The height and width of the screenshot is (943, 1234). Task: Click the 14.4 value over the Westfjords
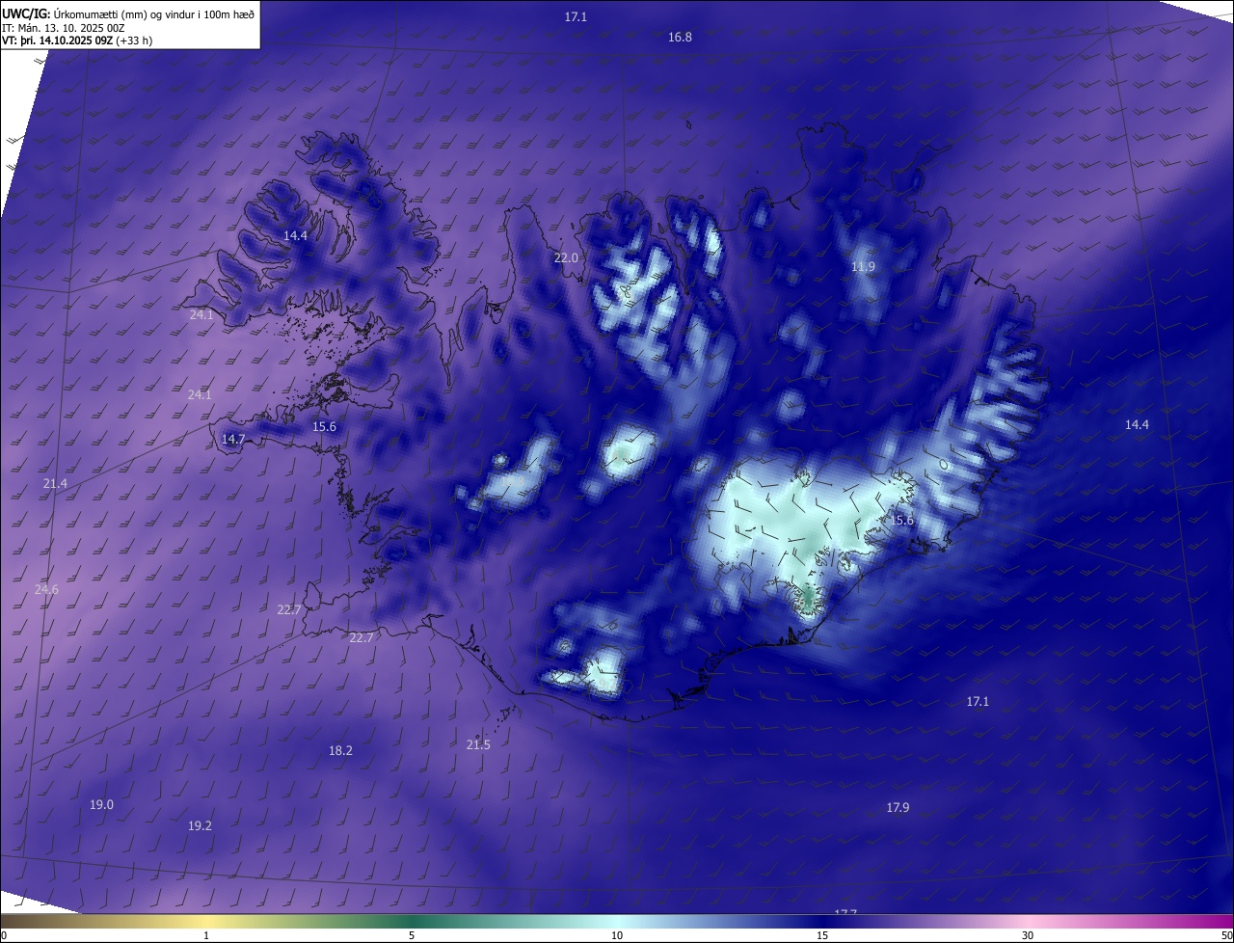point(295,235)
